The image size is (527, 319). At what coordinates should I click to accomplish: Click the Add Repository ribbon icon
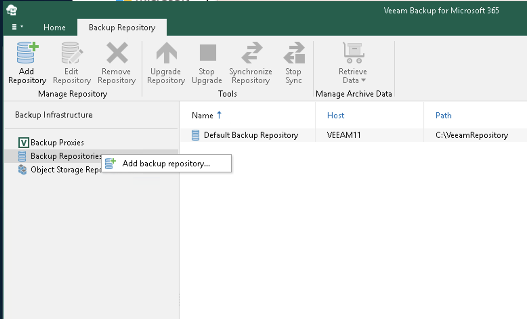coord(27,53)
